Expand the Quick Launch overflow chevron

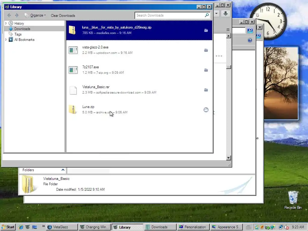click(x=43, y=226)
